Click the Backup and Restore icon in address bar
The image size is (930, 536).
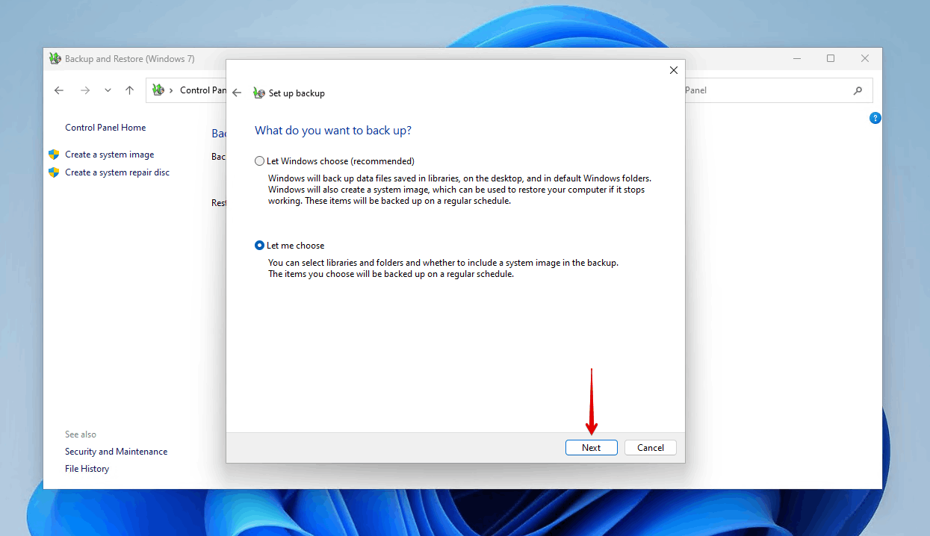click(158, 90)
